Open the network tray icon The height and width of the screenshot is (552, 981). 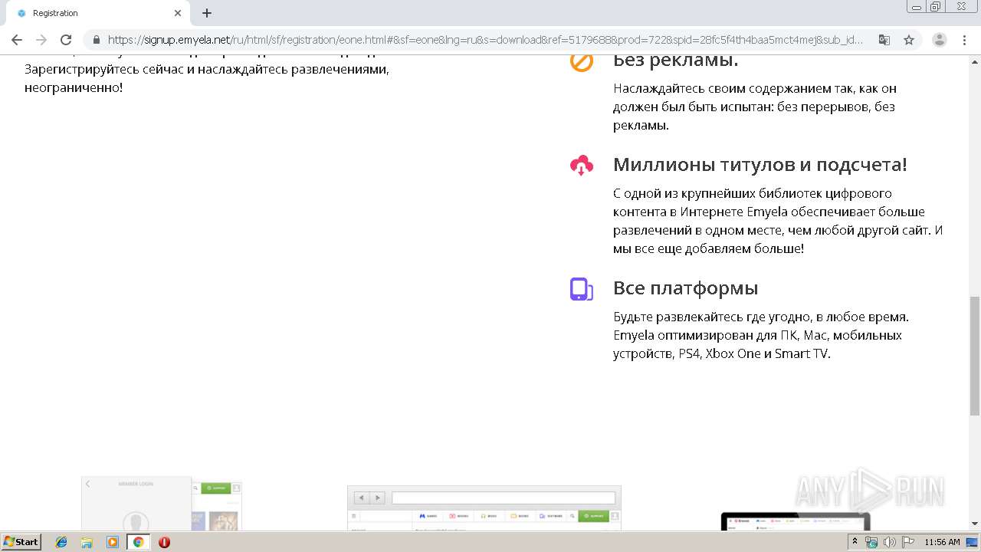871,542
